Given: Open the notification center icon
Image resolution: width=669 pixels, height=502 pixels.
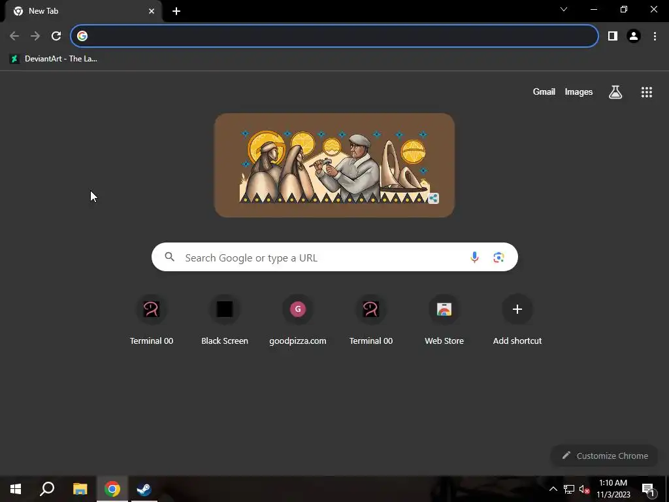Looking at the screenshot, I should click(x=648, y=489).
